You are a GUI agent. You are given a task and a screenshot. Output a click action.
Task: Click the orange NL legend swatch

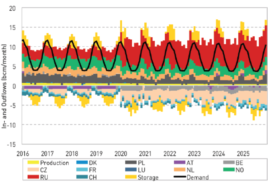(180, 170)
